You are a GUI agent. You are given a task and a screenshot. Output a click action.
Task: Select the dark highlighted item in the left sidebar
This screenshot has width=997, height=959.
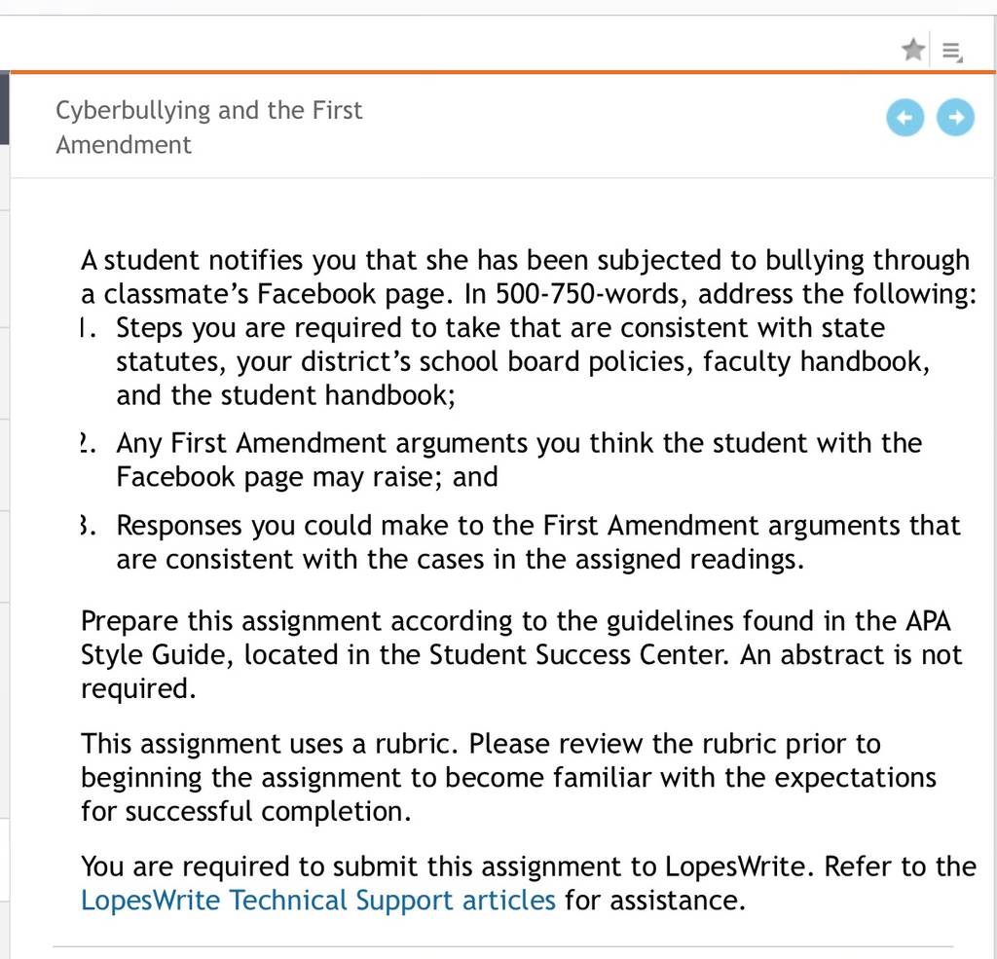(x=5, y=107)
